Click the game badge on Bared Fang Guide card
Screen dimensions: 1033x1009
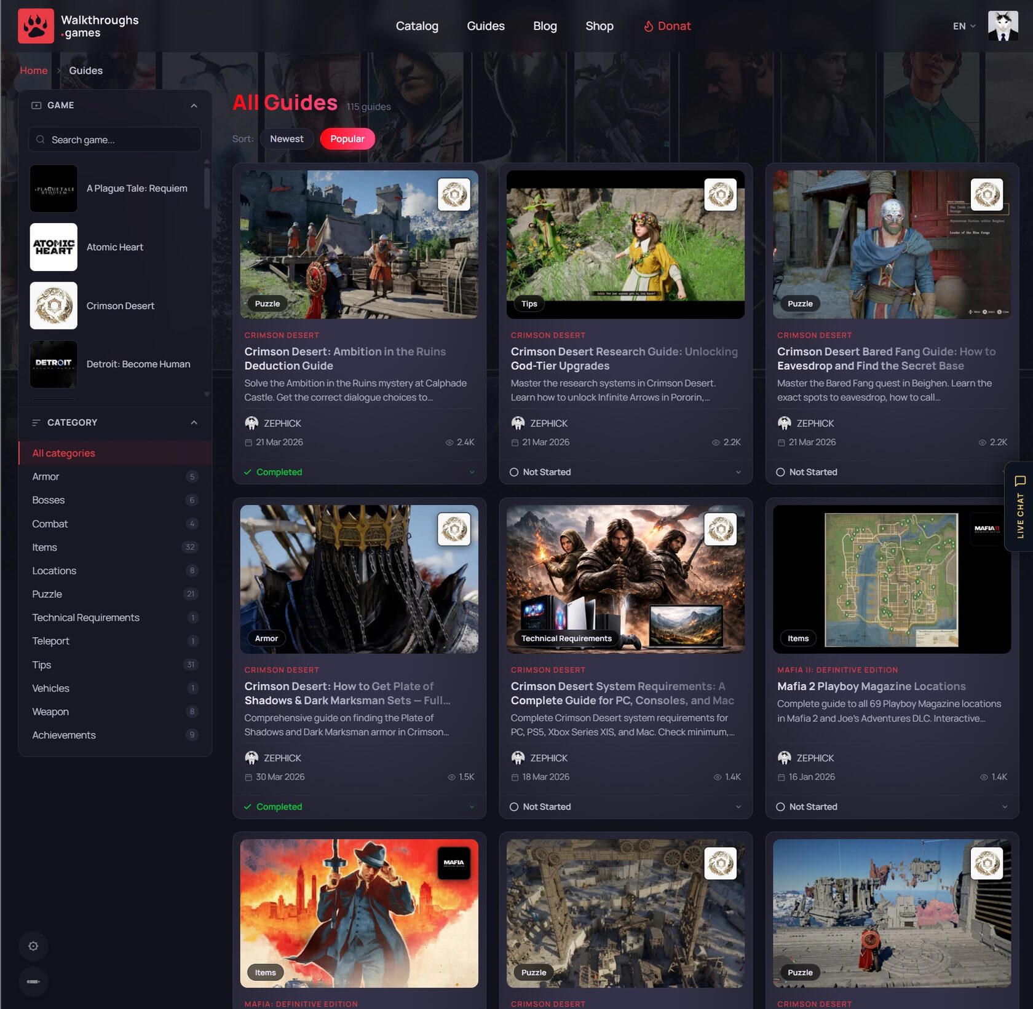coord(986,195)
